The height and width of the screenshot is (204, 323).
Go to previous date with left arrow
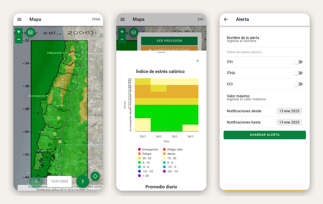pos(36,181)
